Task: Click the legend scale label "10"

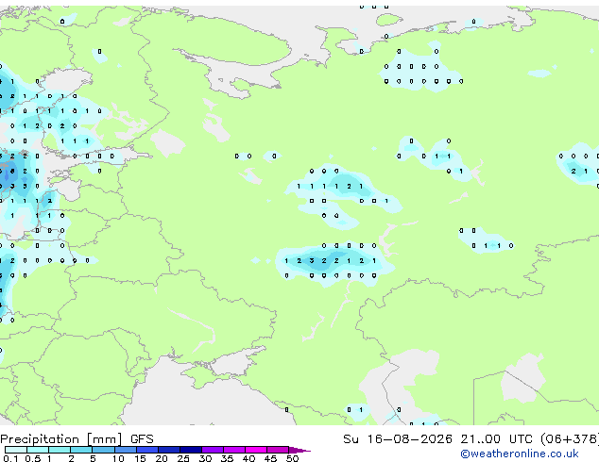Action: 118,458
